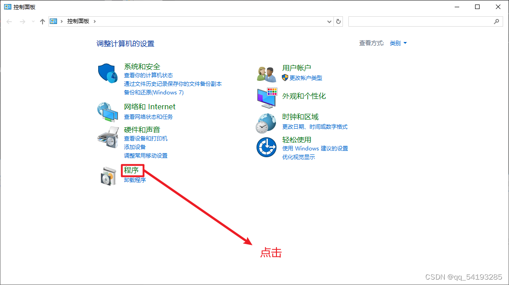
Task: Click the refresh button in address bar
Action: pos(338,21)
